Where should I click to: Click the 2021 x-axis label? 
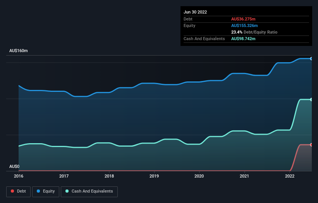(244, 176)
